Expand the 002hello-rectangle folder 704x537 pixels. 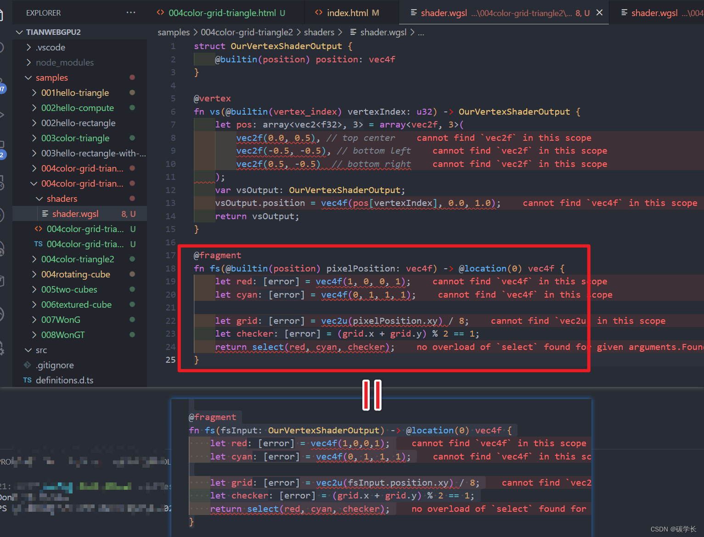point(80,123)
